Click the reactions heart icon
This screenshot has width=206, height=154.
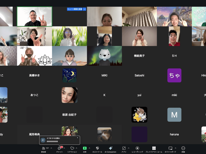[x=72, y=148]
